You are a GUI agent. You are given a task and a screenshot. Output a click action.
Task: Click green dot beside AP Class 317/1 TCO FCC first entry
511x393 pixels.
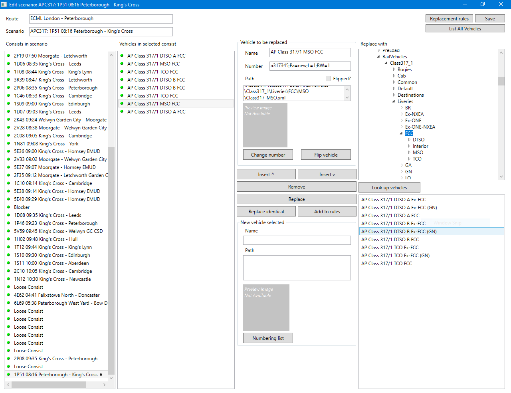coord(122,71)
